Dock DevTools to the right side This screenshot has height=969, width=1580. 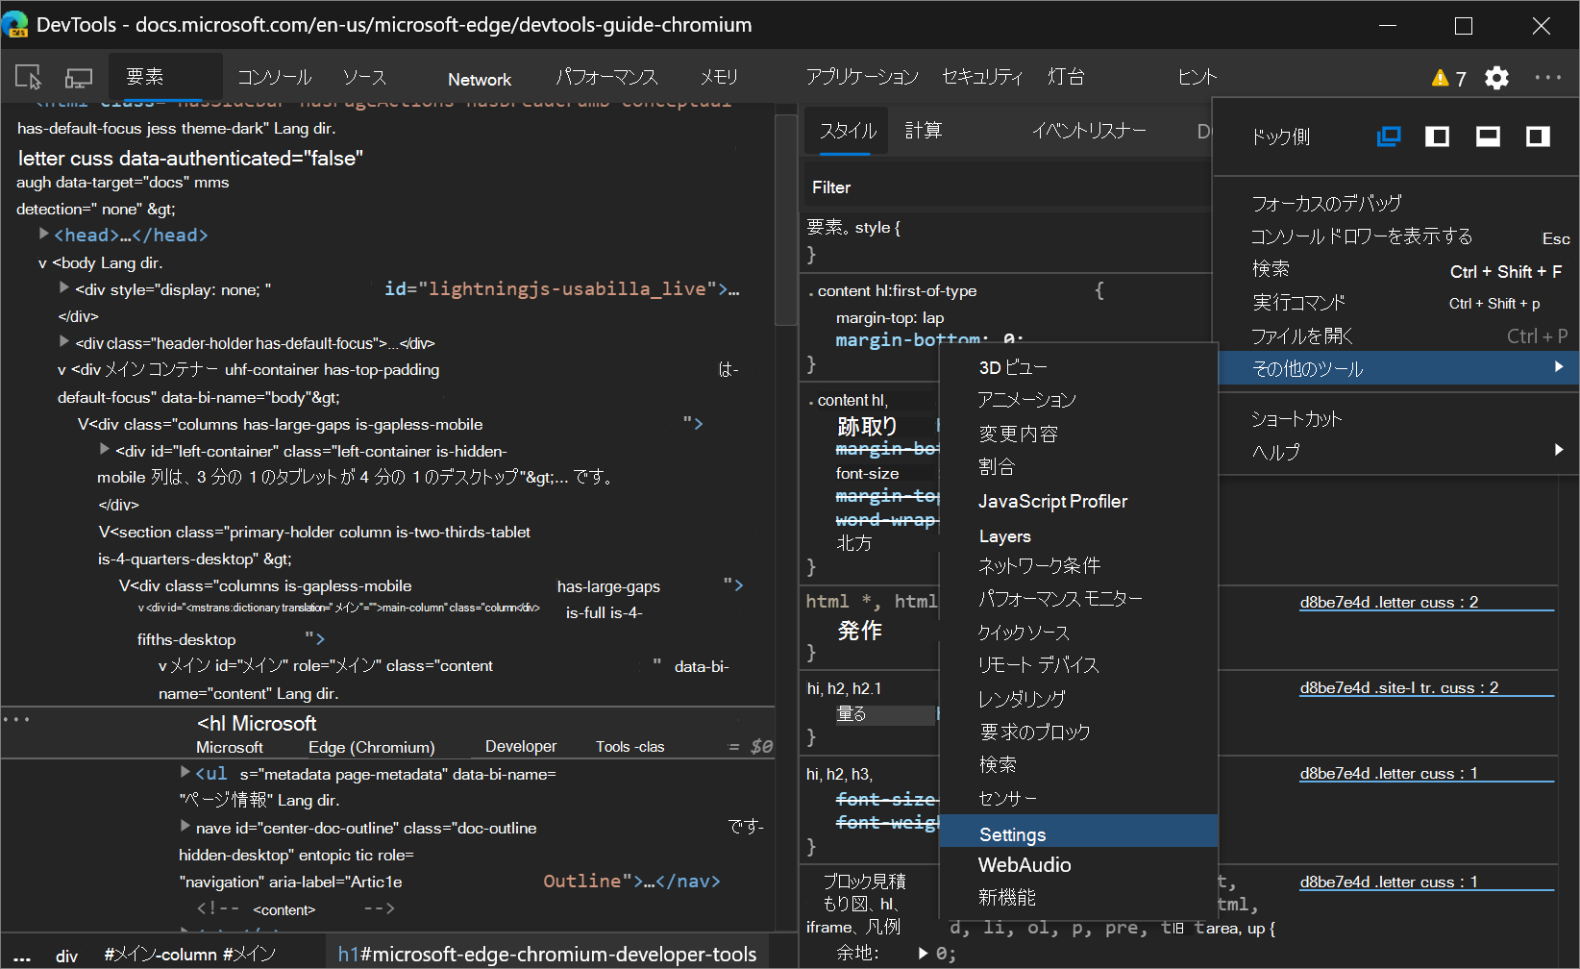pos(1538,137)
